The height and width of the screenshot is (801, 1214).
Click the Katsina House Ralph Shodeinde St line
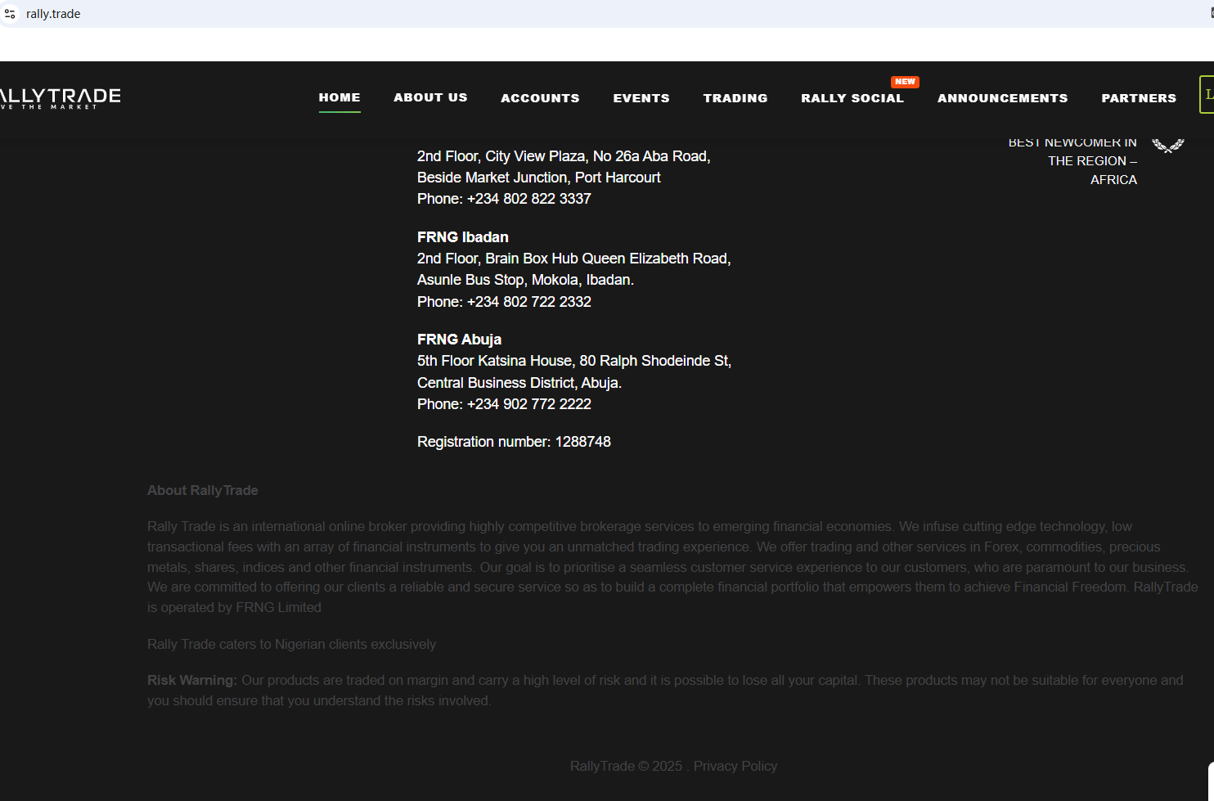tap(574, 361)
